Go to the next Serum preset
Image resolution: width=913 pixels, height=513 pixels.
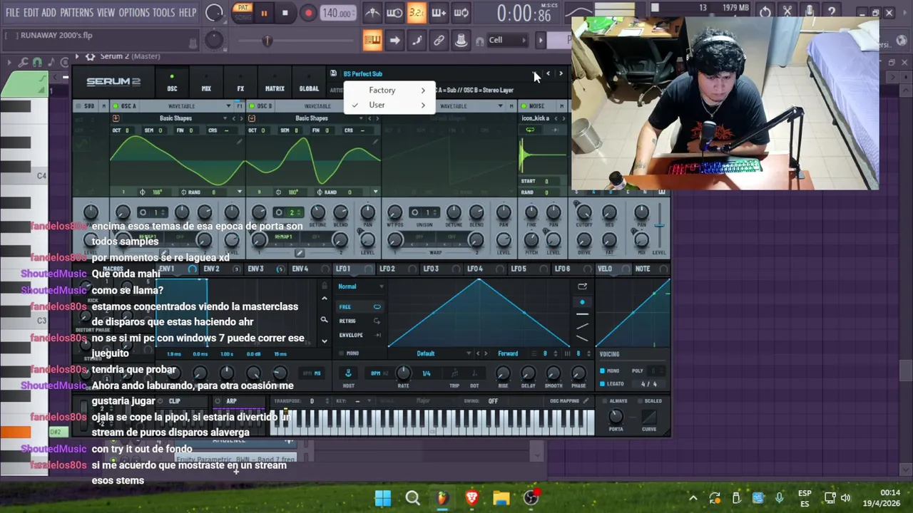coord(561,73)
